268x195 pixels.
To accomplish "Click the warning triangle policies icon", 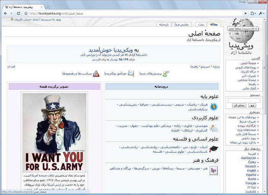I will (96, 74).
